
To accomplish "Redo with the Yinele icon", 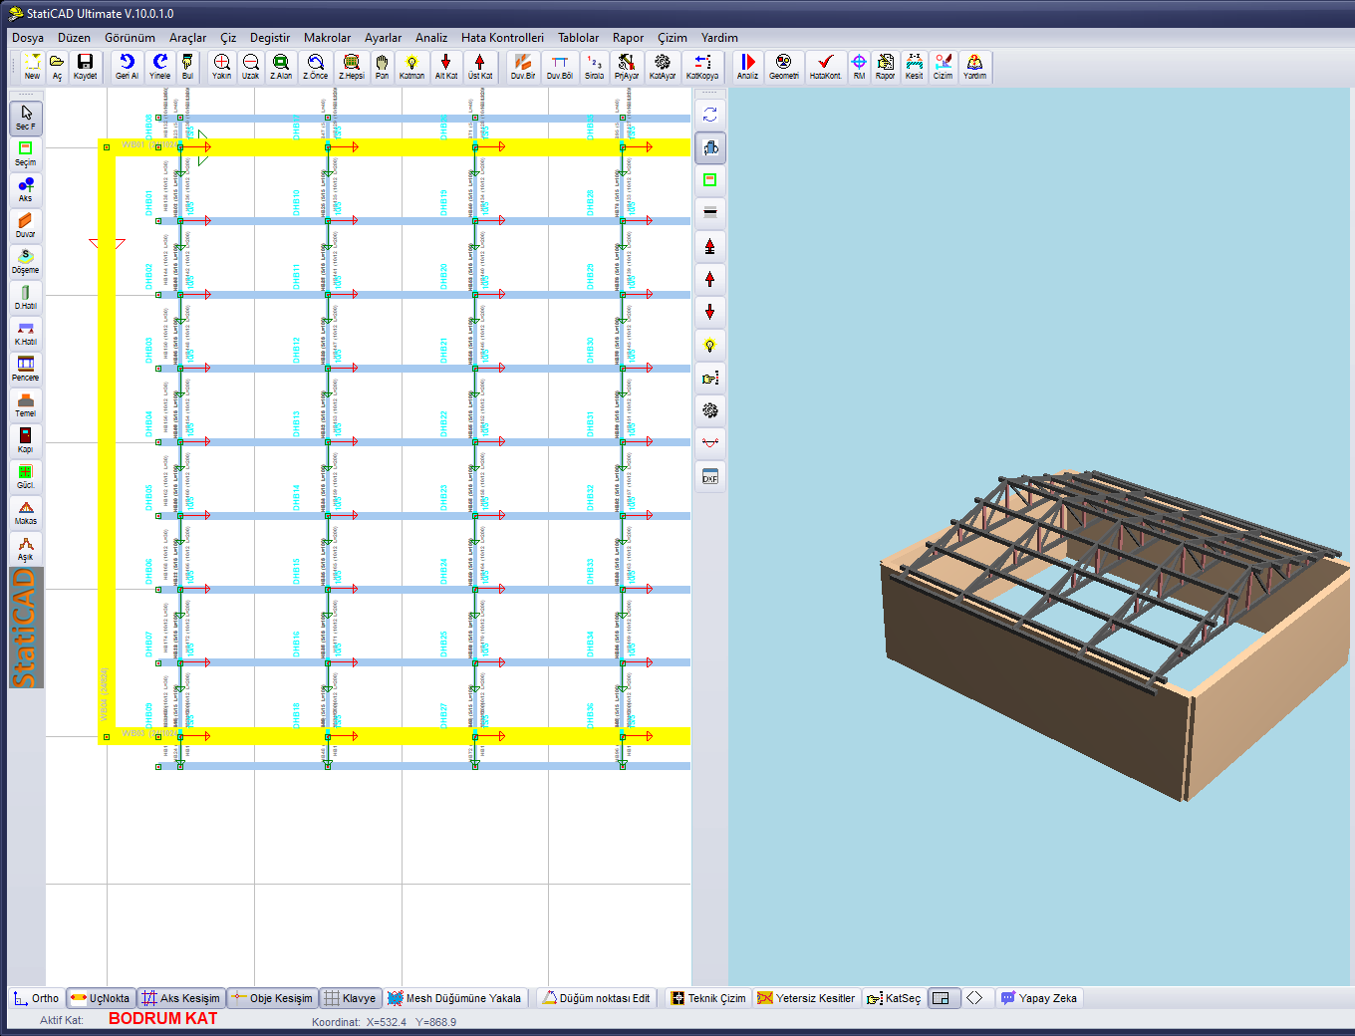I will click(159, 67).
